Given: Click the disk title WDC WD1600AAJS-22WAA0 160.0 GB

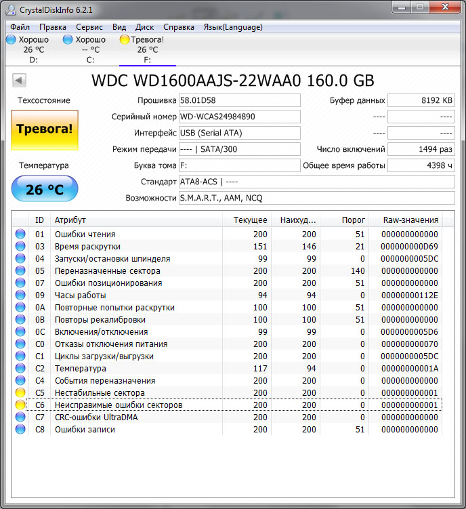Looking at the screenshot, I should click(x=233, y=81).
